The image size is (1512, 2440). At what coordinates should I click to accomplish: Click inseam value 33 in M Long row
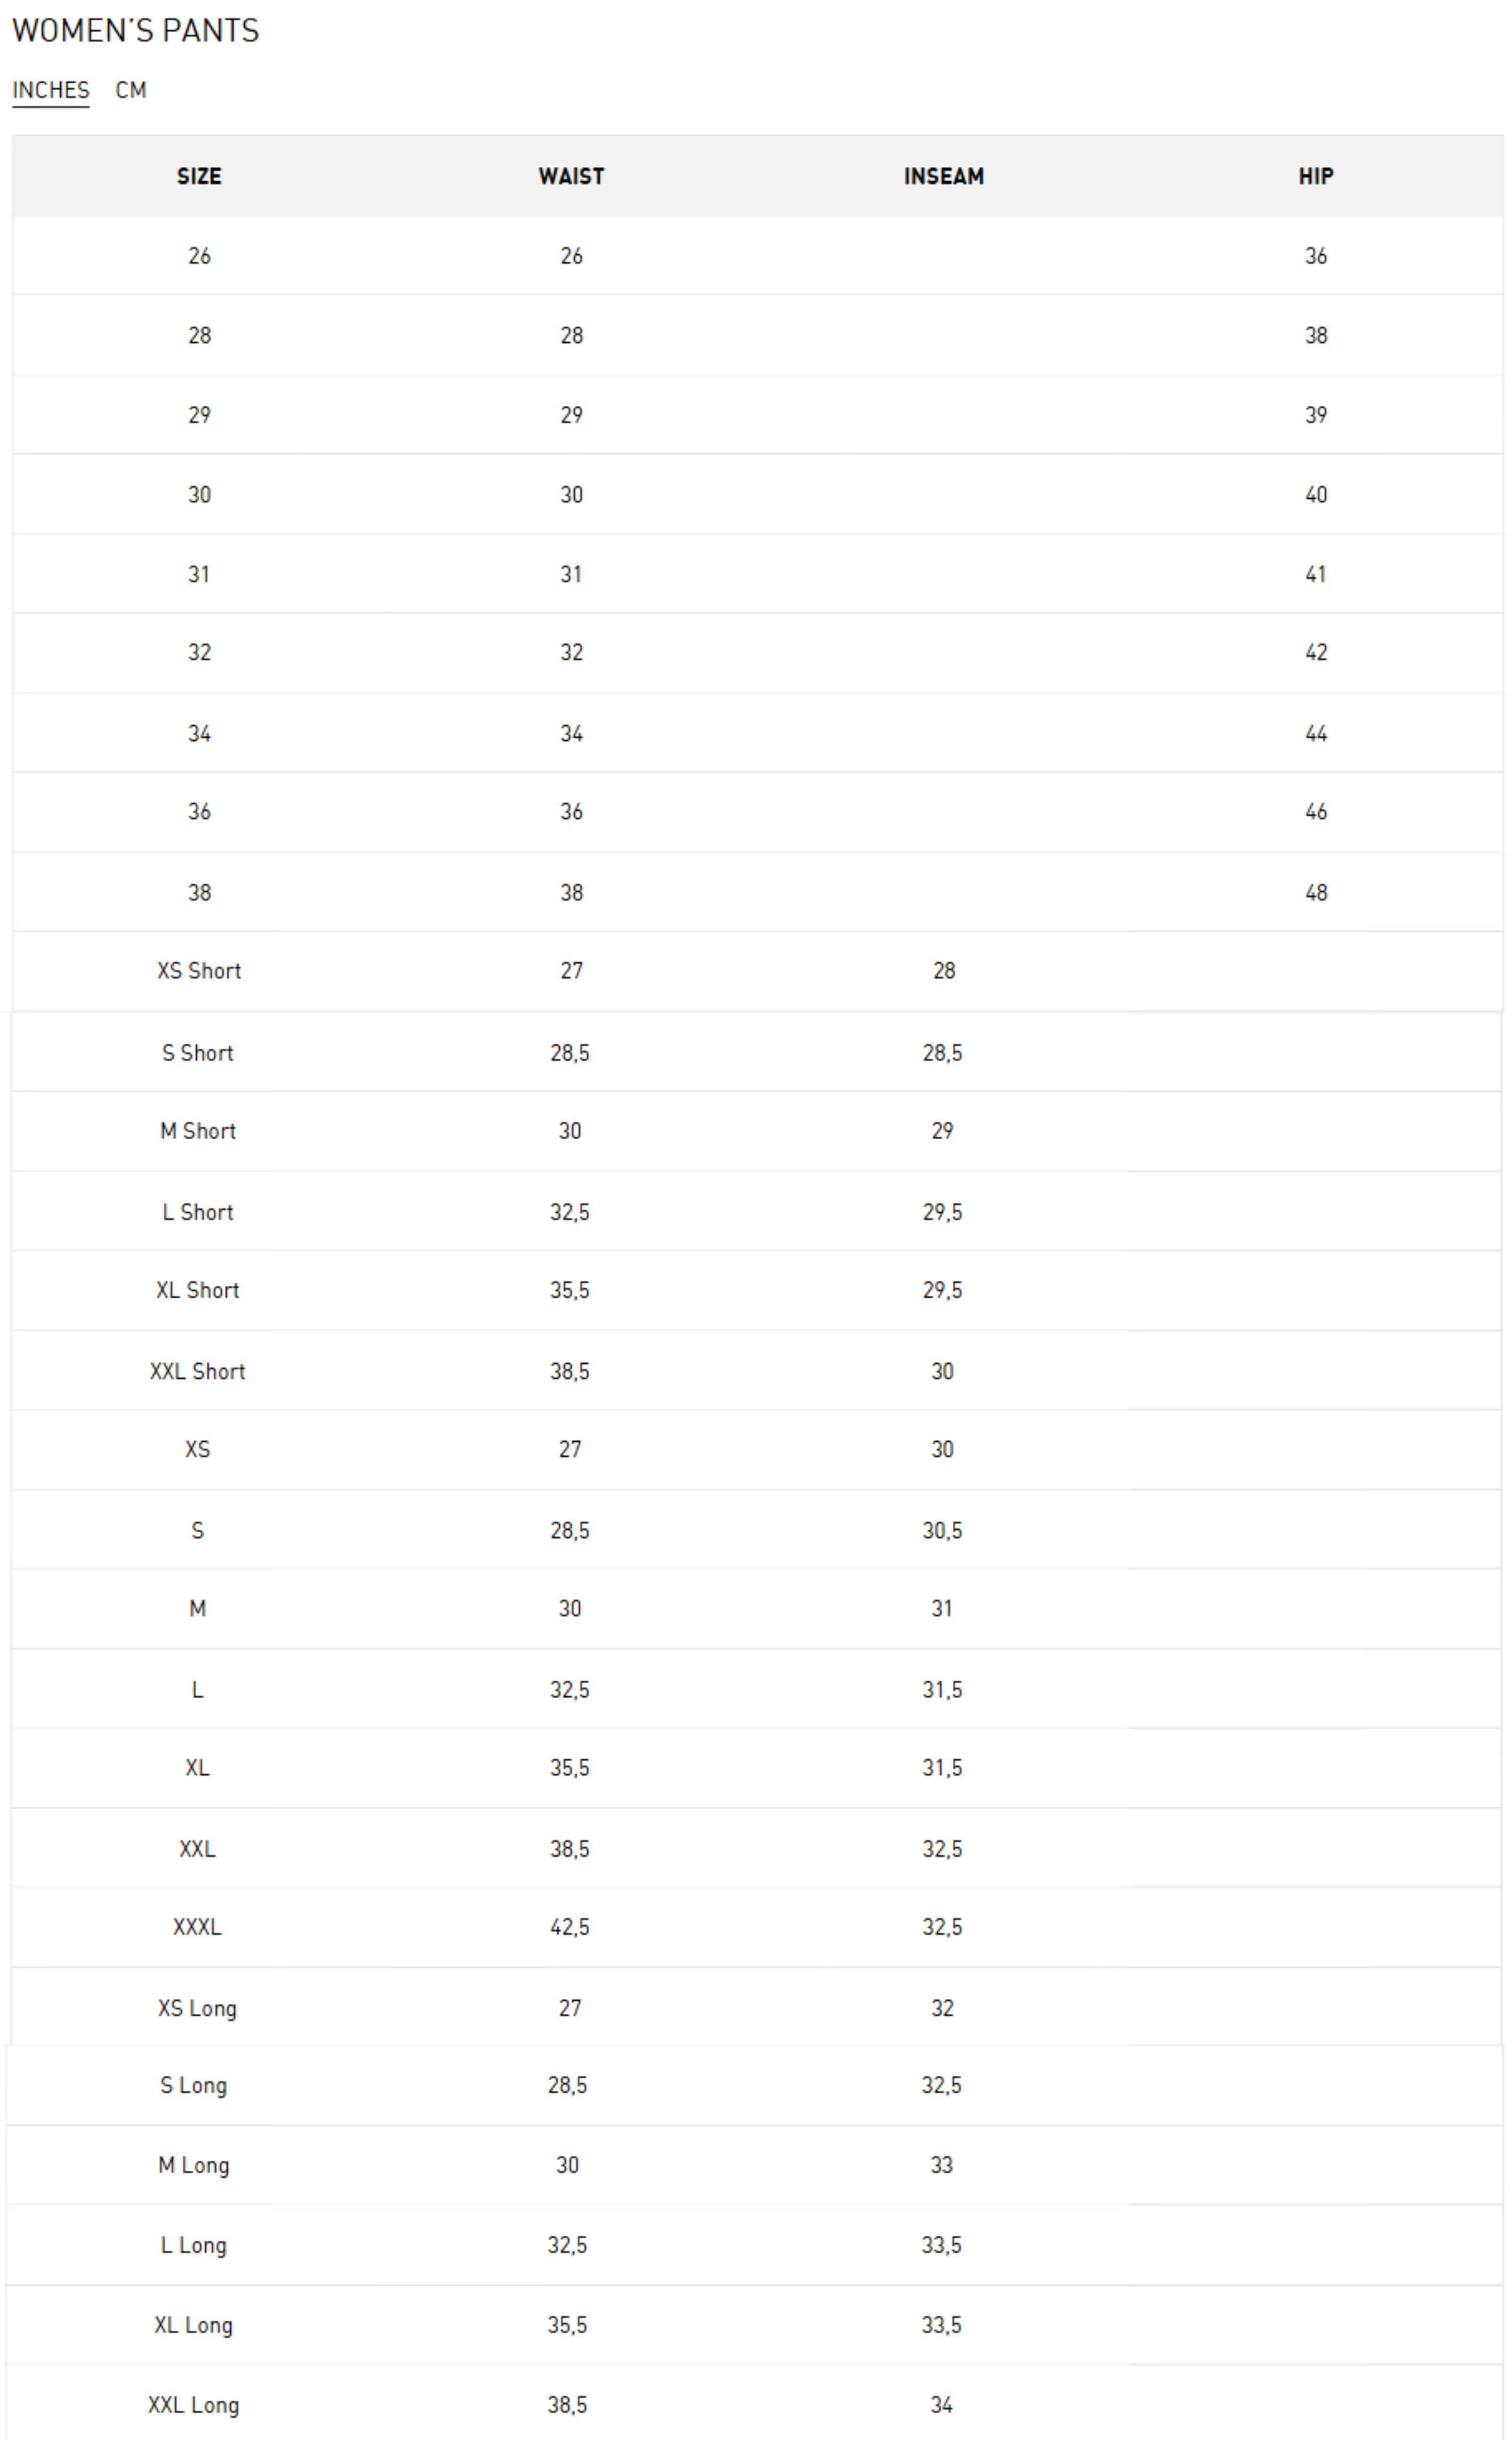coord(941,2165)
